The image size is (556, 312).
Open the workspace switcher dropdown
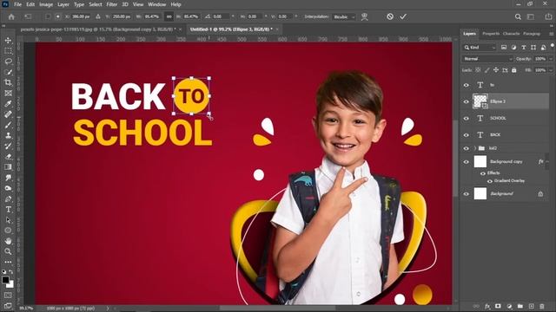click(531, 16)
